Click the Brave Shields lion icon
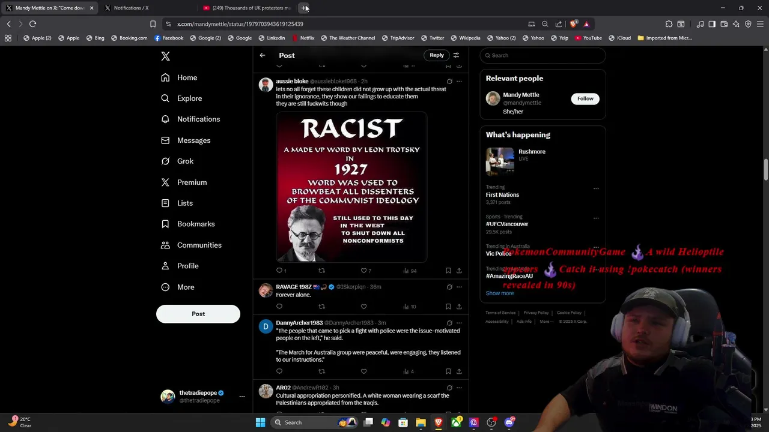769x432 pixels. point(573,24)
